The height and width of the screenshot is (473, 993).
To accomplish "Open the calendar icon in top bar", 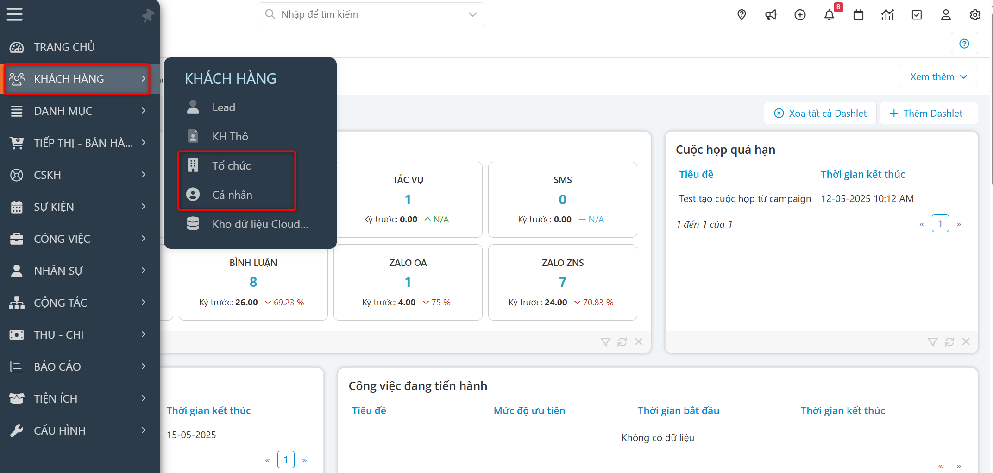I will (858, 15).
